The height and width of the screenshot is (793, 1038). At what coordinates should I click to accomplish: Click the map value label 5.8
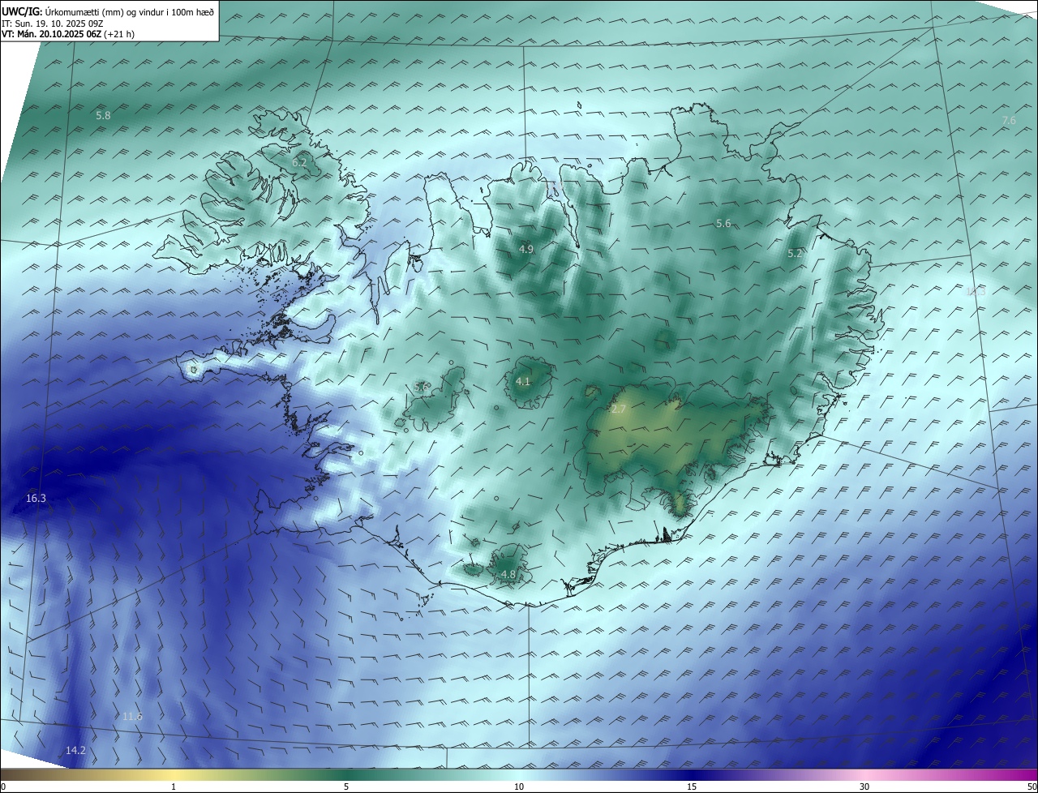pos(103,116)
